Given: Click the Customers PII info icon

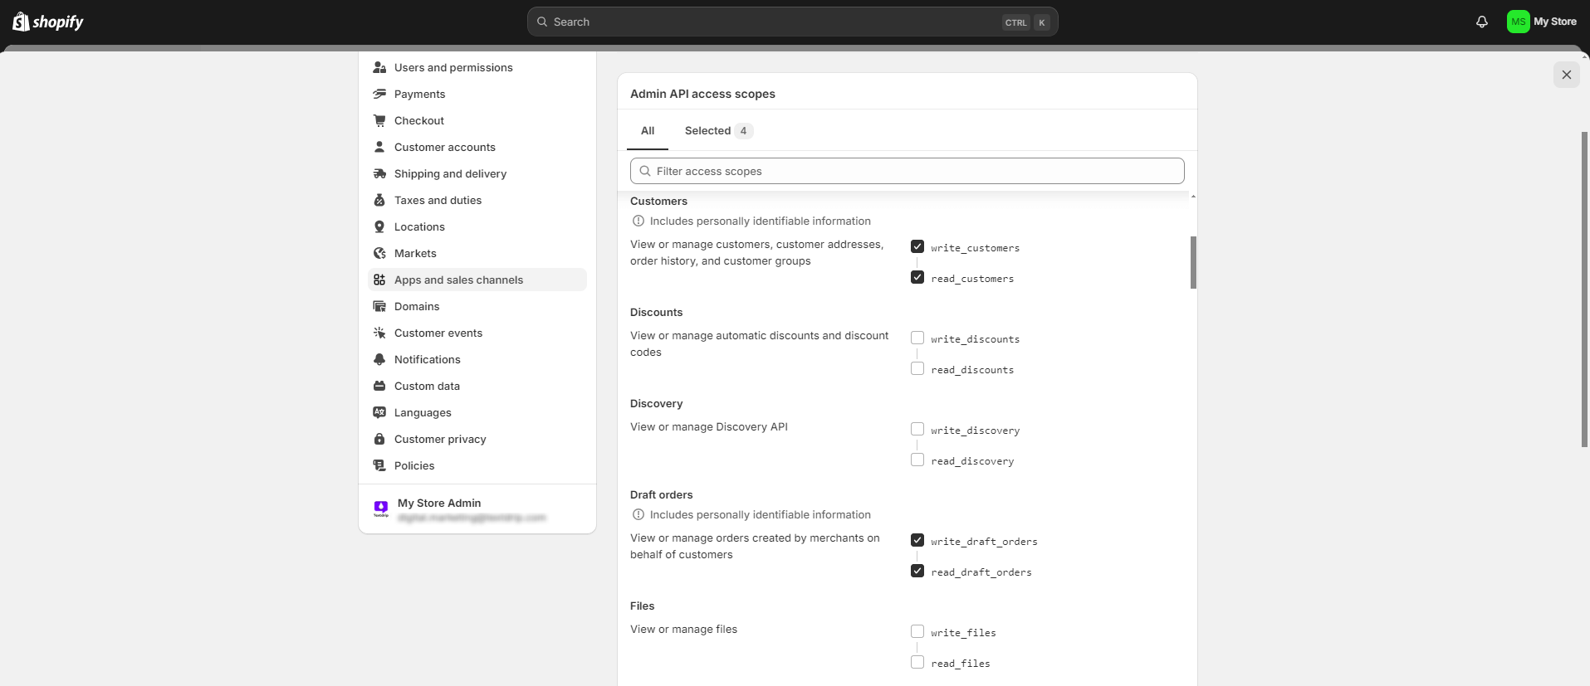Looking at the screenshot, I should [x=638, y=221].
